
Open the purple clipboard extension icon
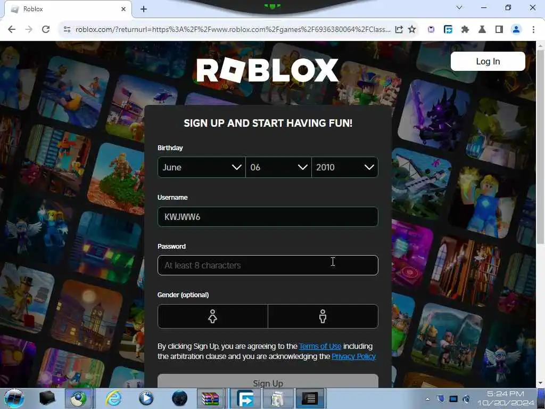[x=431, y=30]
